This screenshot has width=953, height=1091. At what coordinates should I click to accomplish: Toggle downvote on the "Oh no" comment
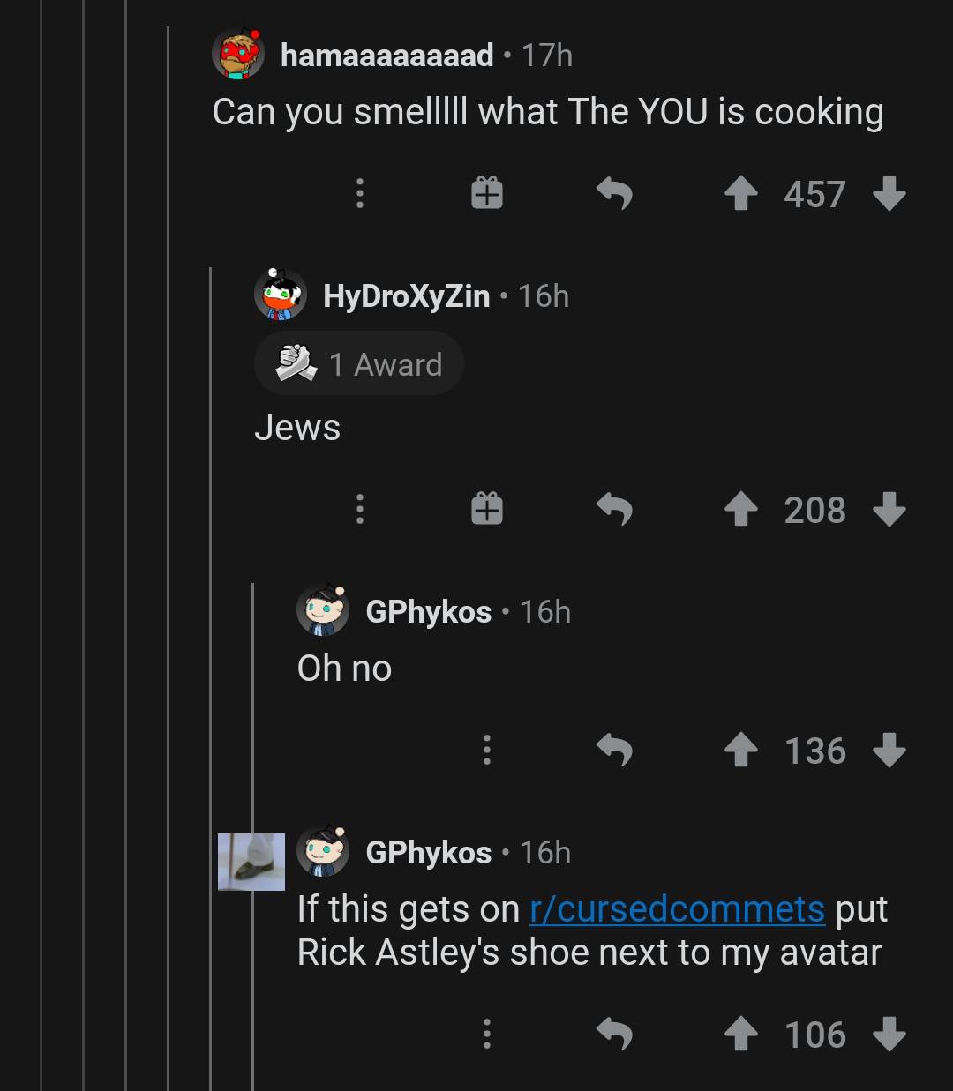[887, 751]
